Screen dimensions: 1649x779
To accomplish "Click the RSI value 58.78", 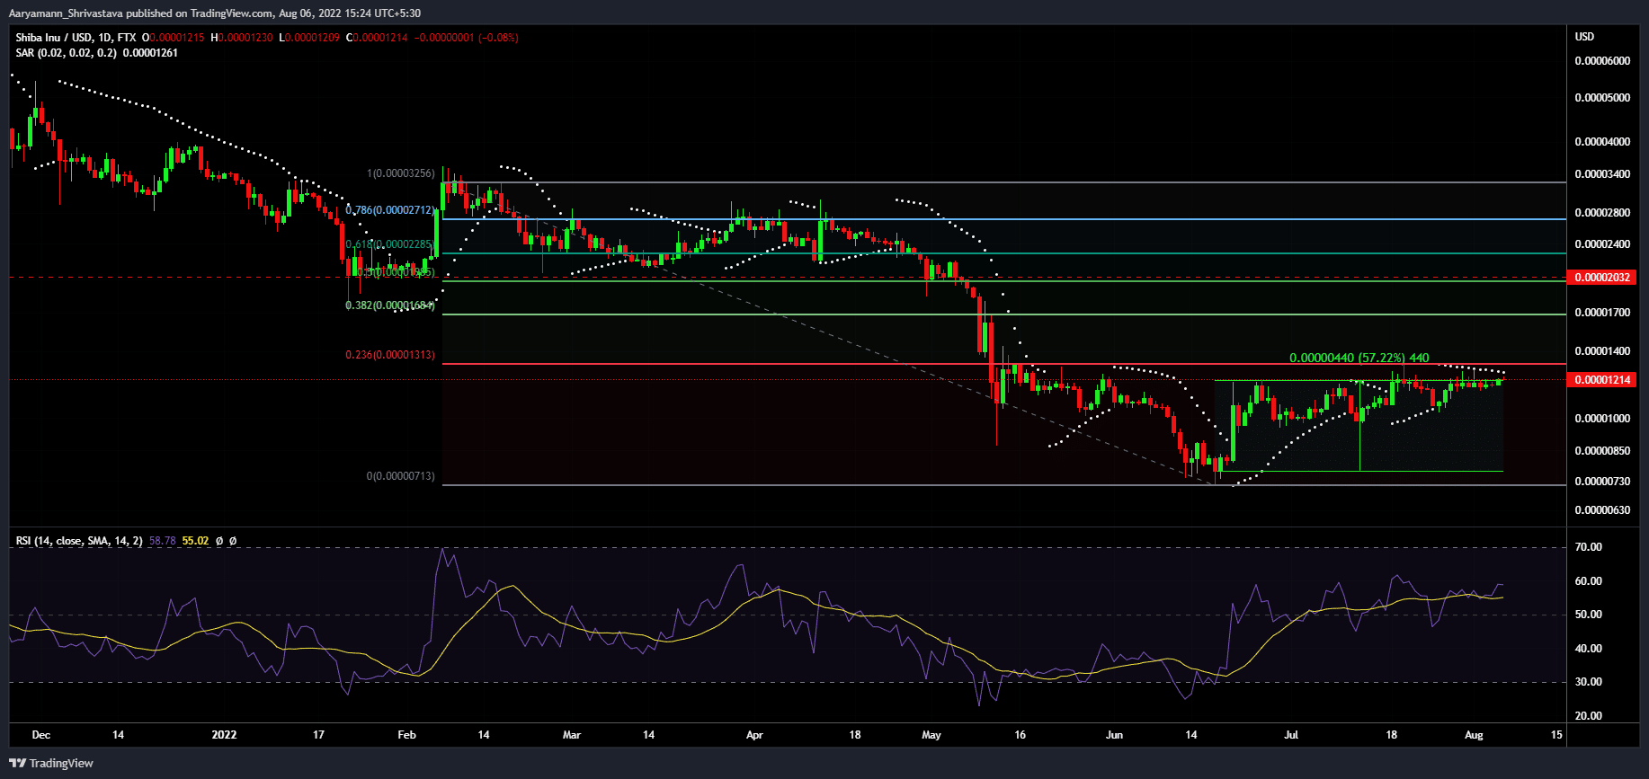I will pos(162,541).
